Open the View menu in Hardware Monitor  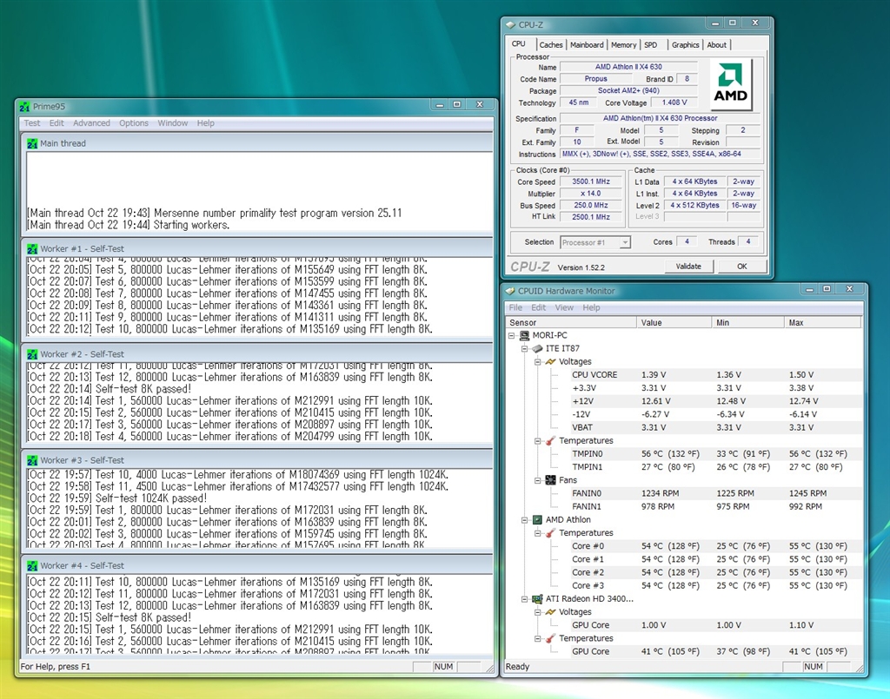564,307
